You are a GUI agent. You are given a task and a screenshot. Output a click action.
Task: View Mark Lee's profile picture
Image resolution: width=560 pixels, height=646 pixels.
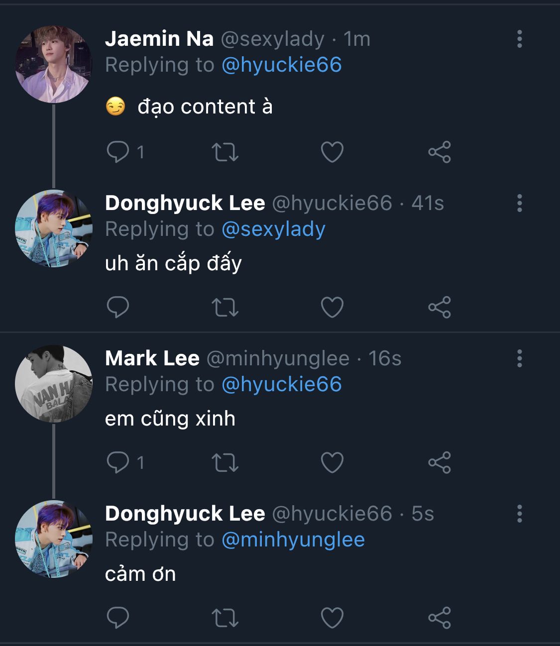(54, 384)
